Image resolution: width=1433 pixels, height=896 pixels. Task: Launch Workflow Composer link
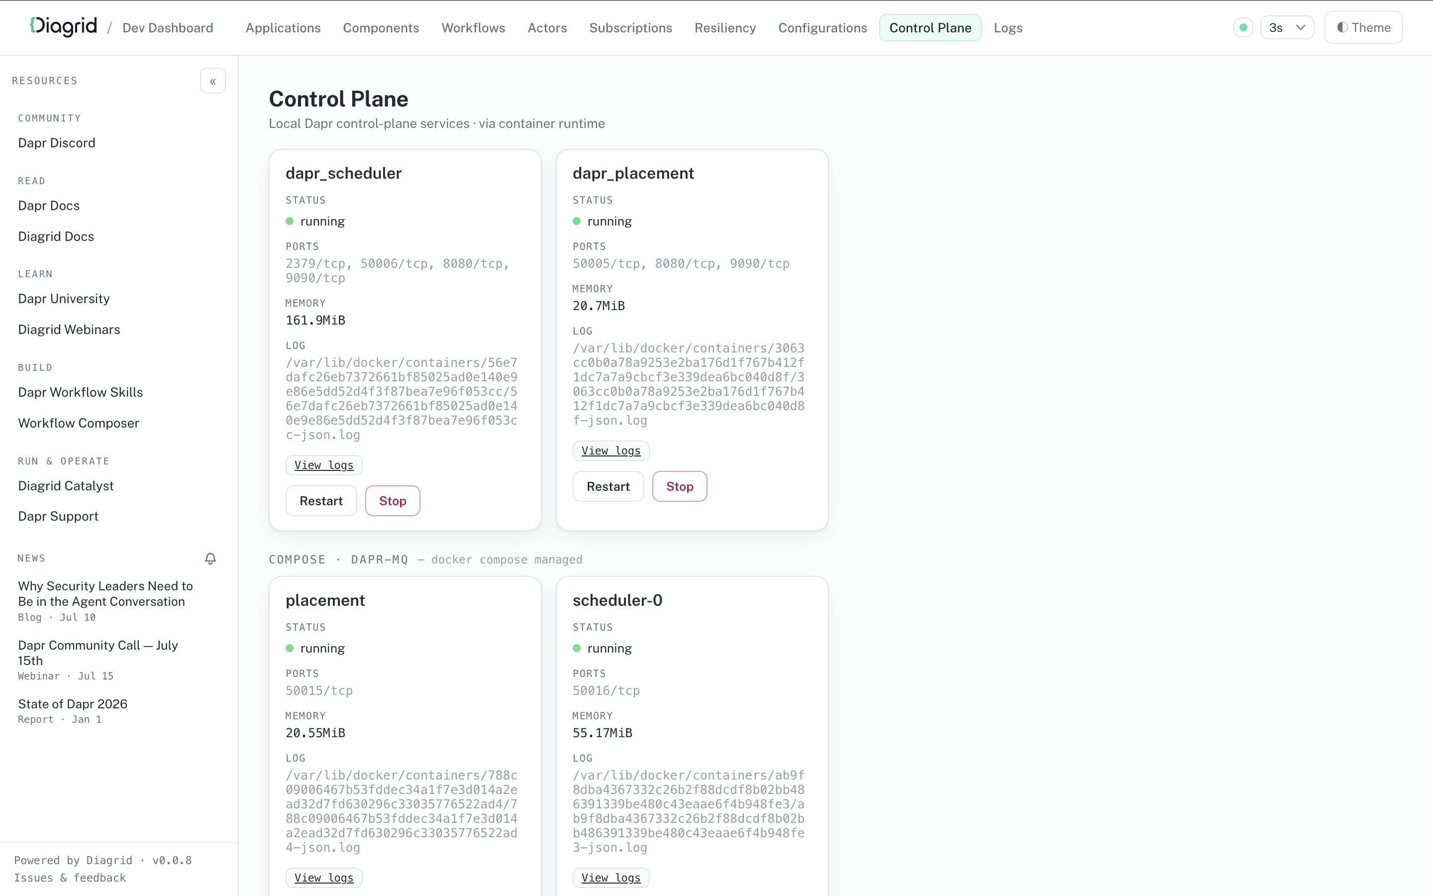pos(79,423)
